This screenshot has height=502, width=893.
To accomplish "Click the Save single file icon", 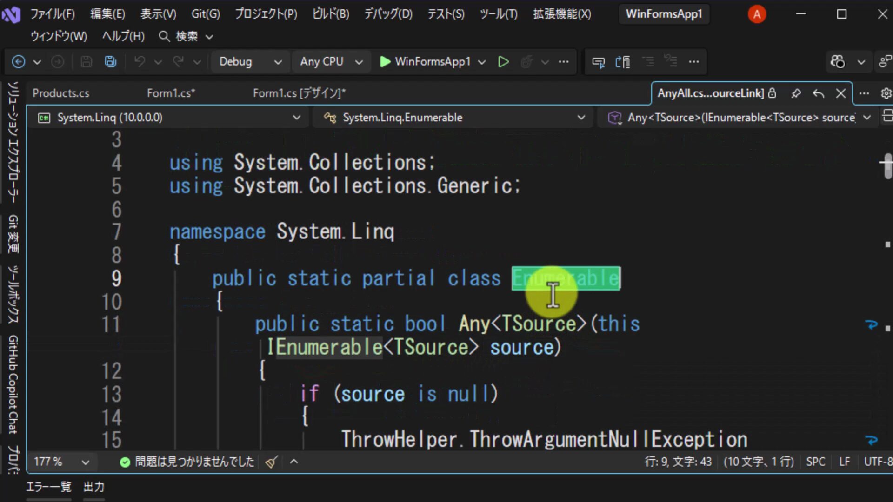I will pos(86,61).
